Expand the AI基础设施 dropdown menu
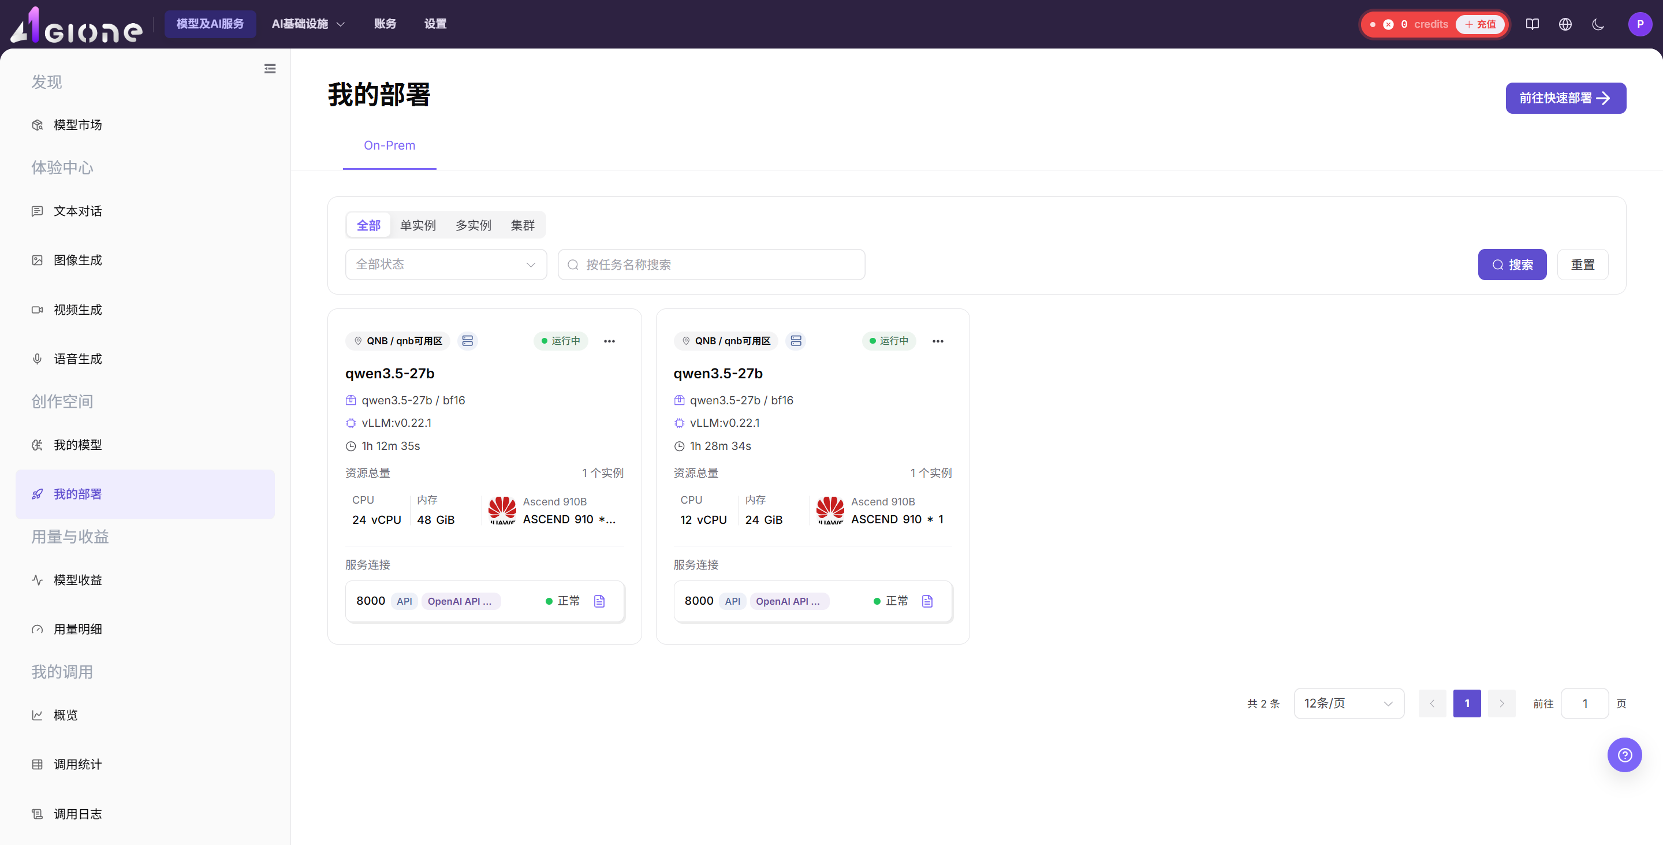Screen dimensions: 1663x845 pos(308,24)
